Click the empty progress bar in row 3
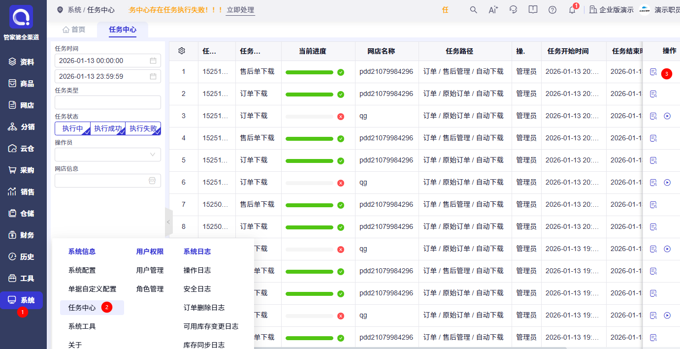Viewport: 680px width, 349px height. (310, 117)
